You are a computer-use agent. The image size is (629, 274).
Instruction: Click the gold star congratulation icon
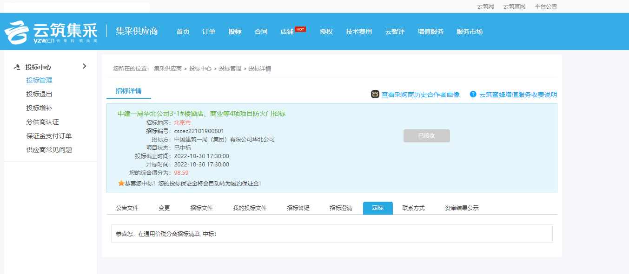coord(121,183)
